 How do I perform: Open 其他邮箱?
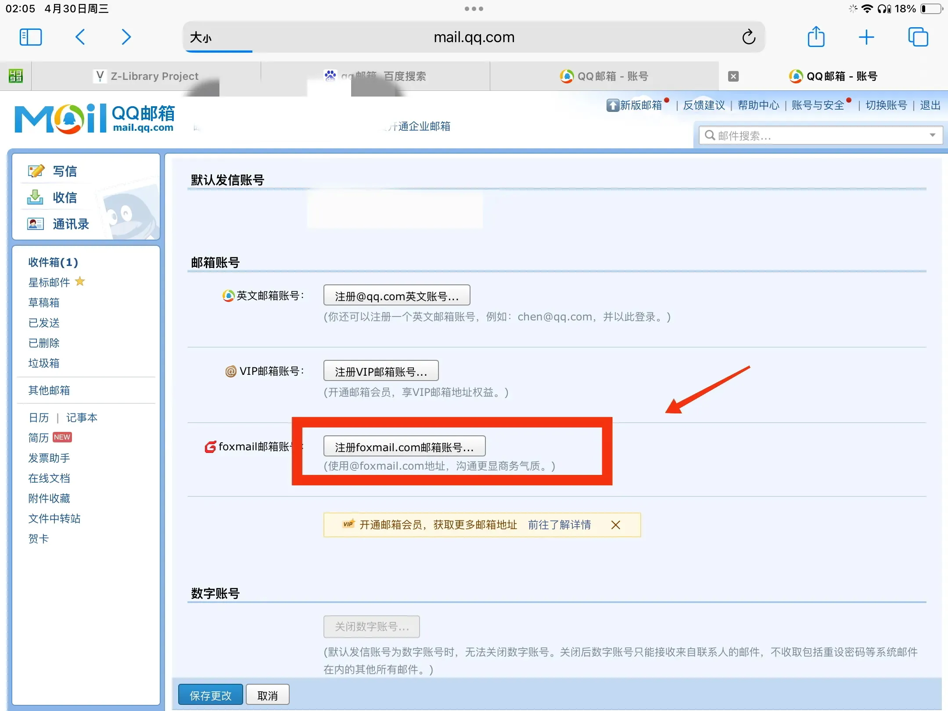[x=49, y=390]
